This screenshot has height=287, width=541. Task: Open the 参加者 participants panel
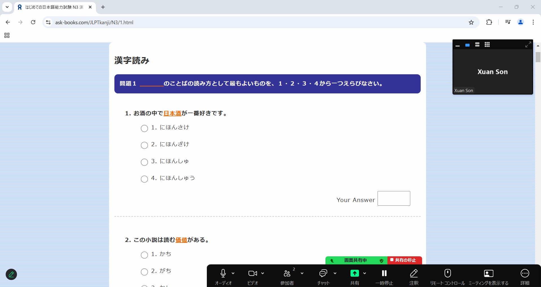pyautogui.click(x=287, y=273)
